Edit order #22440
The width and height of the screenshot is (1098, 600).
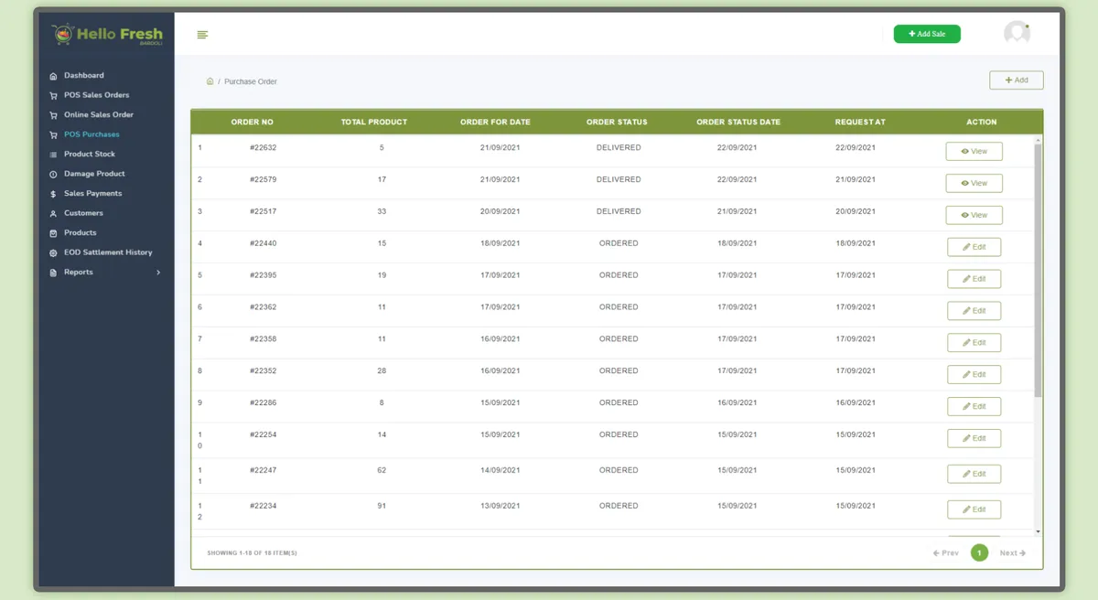tap(974, 247)
